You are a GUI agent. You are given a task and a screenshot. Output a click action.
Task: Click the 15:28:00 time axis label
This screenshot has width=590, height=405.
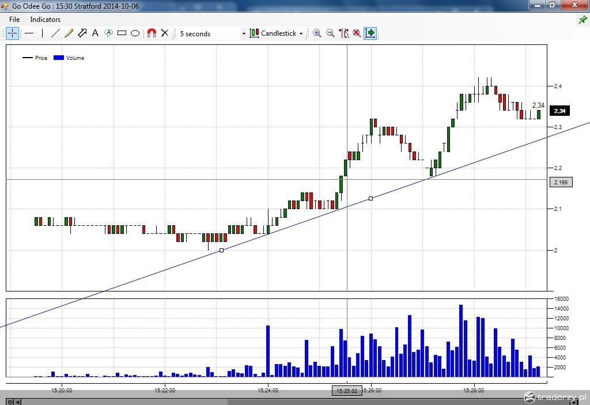474,391
